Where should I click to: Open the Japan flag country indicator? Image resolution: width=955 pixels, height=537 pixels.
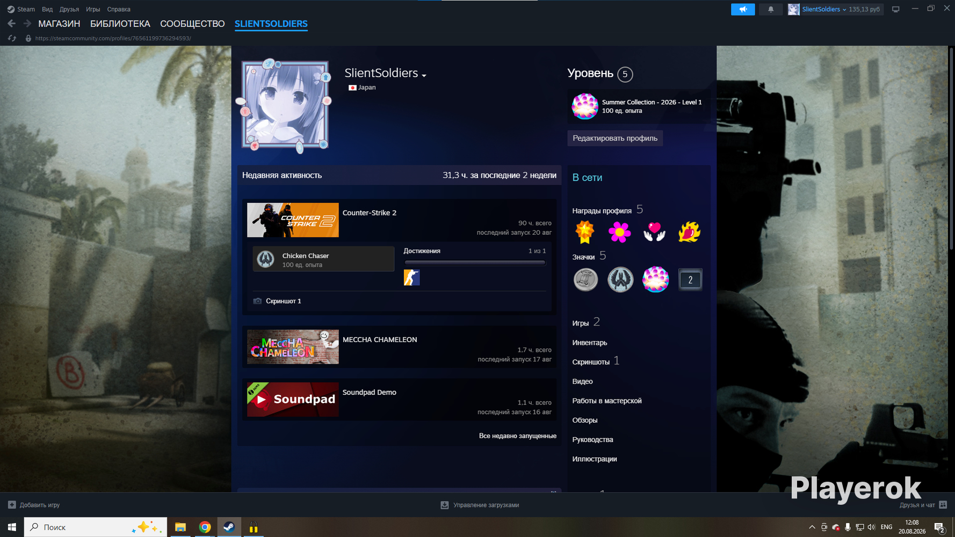pos(352,88)
